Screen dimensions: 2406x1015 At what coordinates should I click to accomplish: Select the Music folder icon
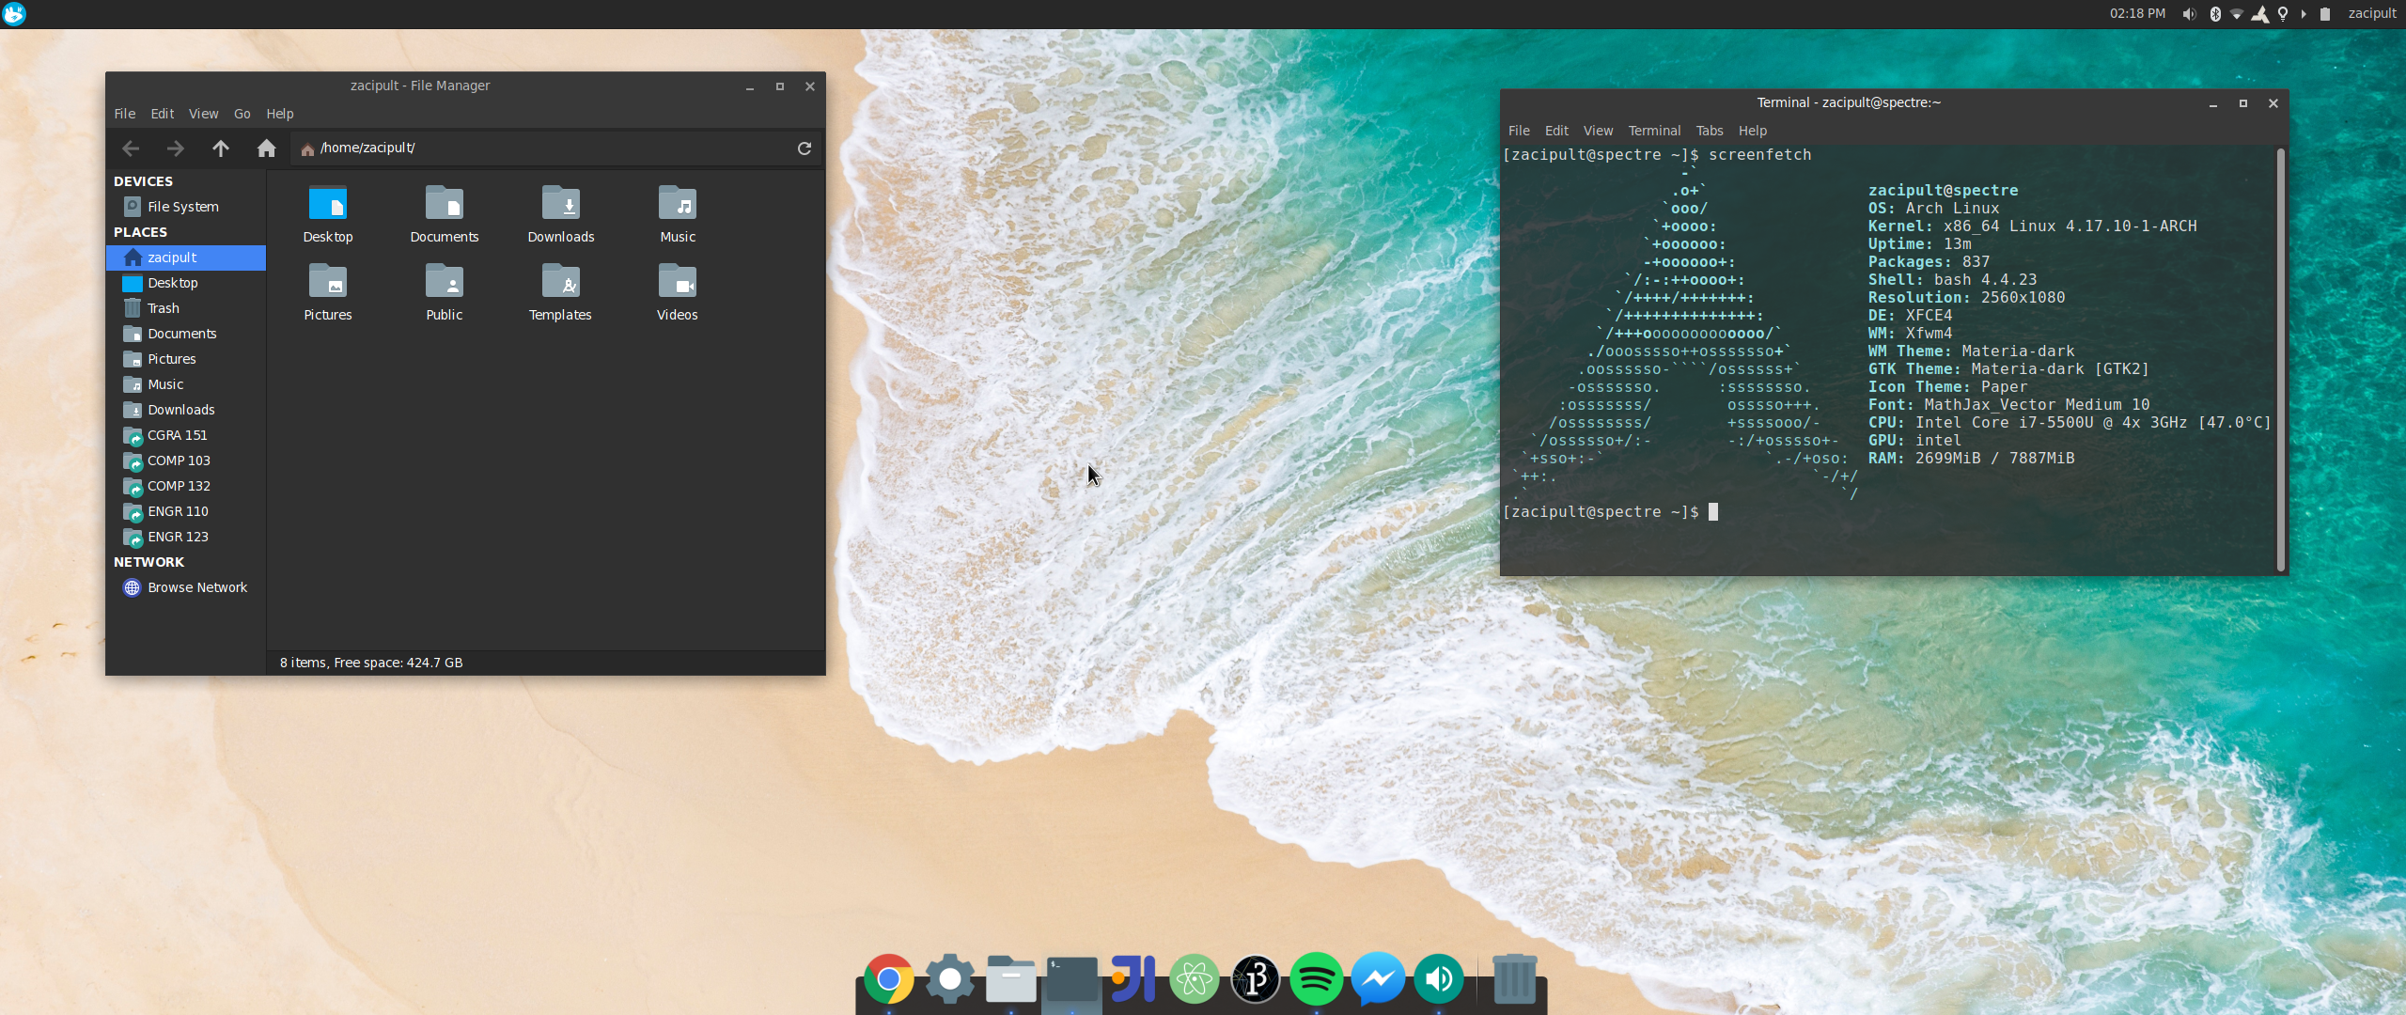(x=678, y=214)
